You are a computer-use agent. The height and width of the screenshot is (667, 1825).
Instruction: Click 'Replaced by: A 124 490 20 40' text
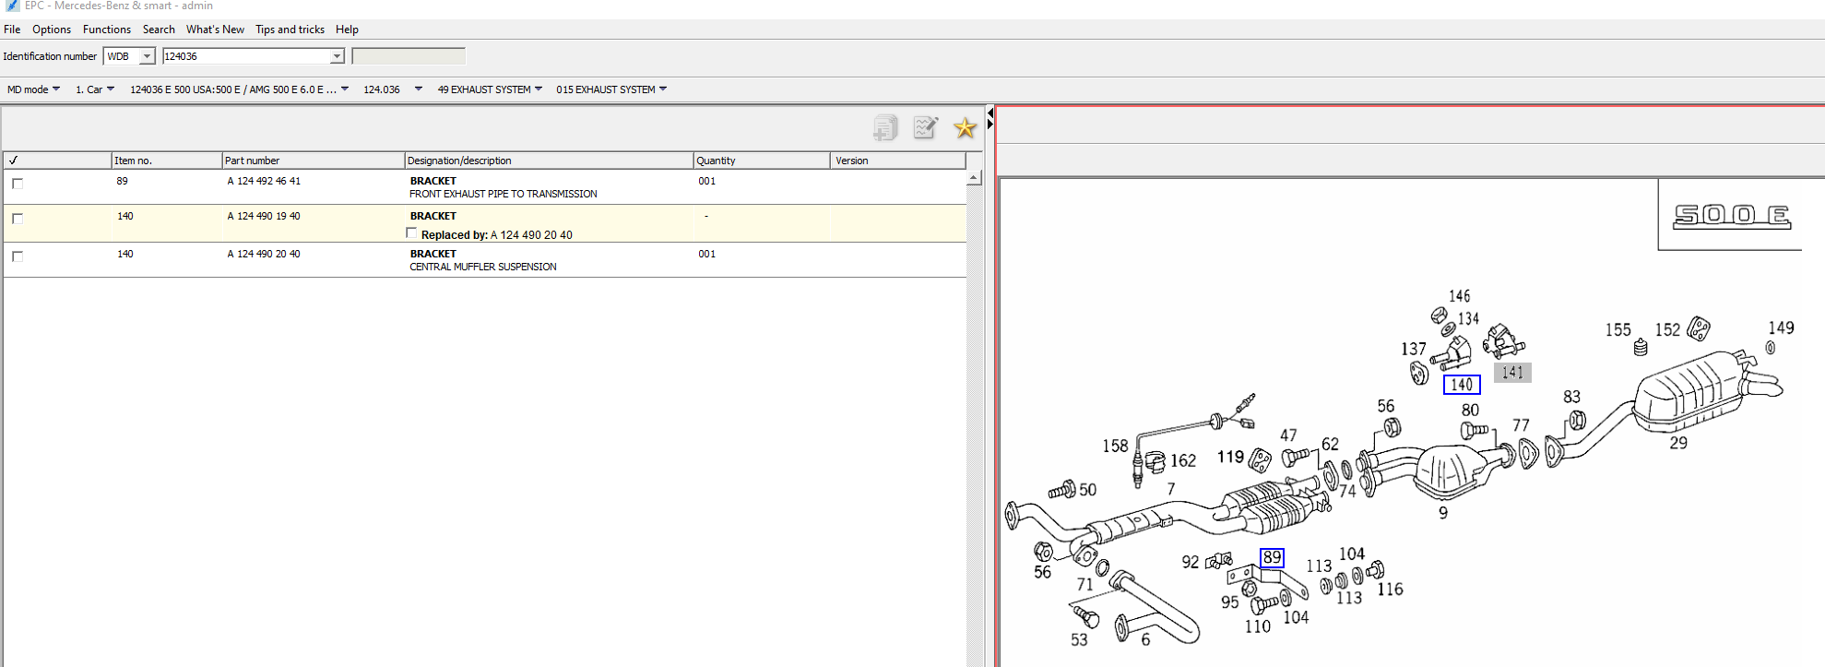point(496,235)
